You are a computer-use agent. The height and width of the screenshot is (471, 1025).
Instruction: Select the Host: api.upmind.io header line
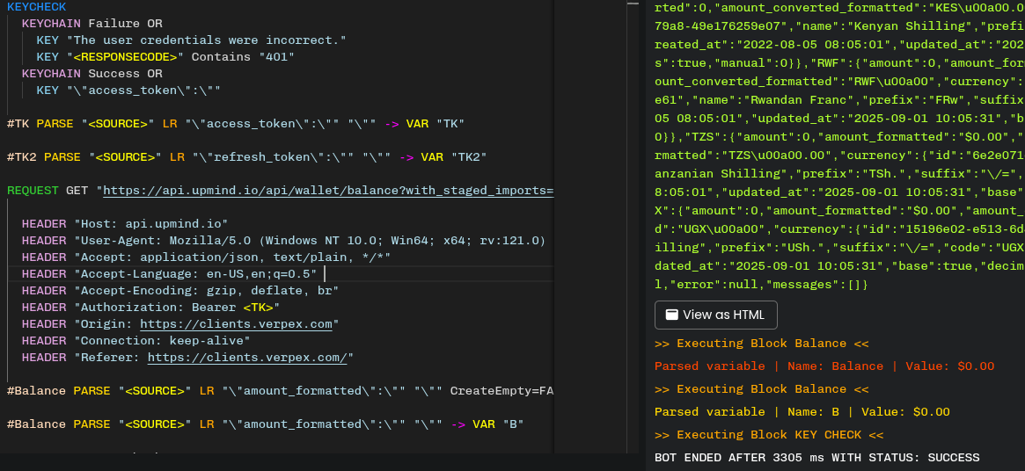click(x=124, y=224)
